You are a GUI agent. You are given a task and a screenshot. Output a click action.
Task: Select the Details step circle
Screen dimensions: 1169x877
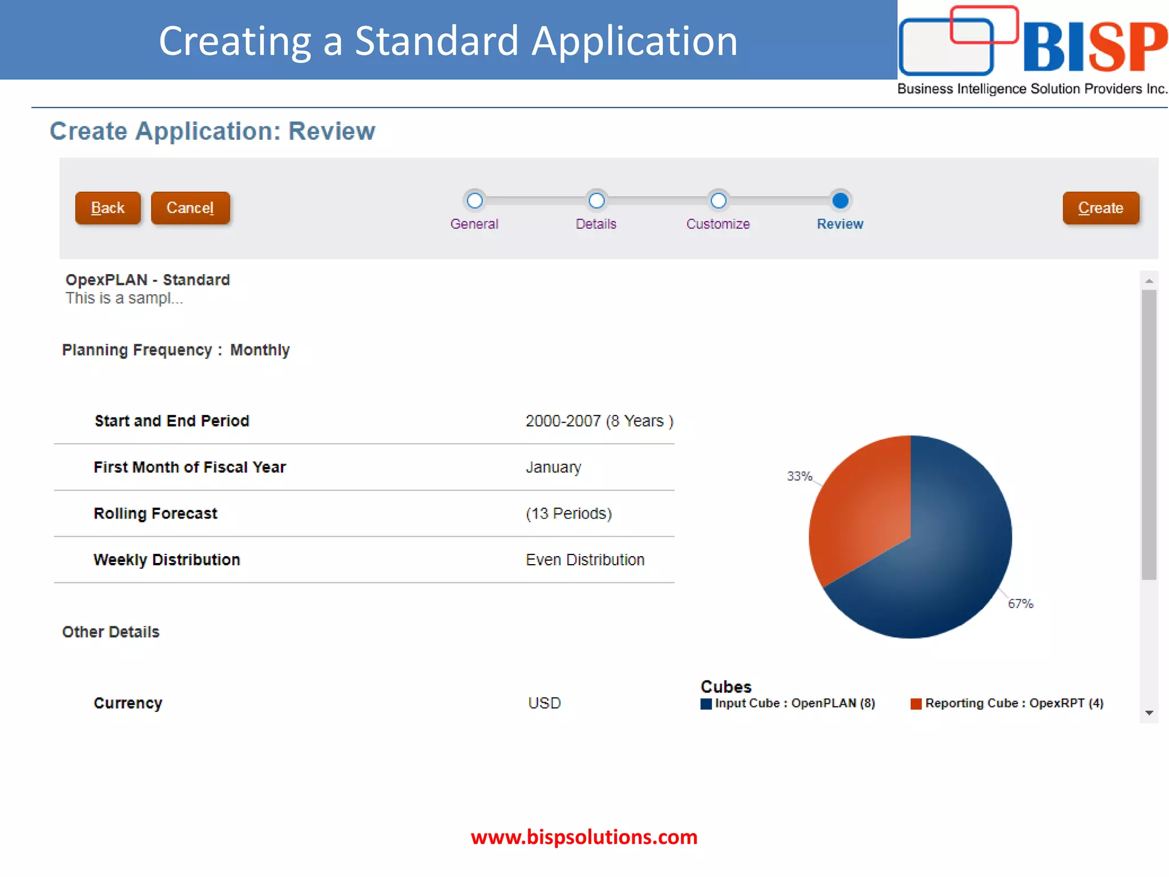(x=596, y=200)
